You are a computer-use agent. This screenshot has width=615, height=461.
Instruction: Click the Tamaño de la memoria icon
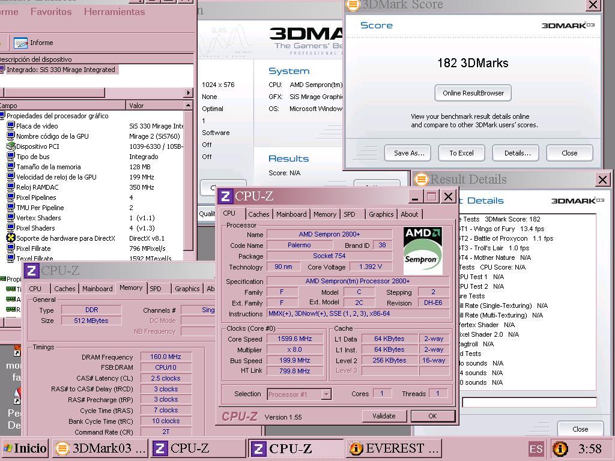click(11, 167)
